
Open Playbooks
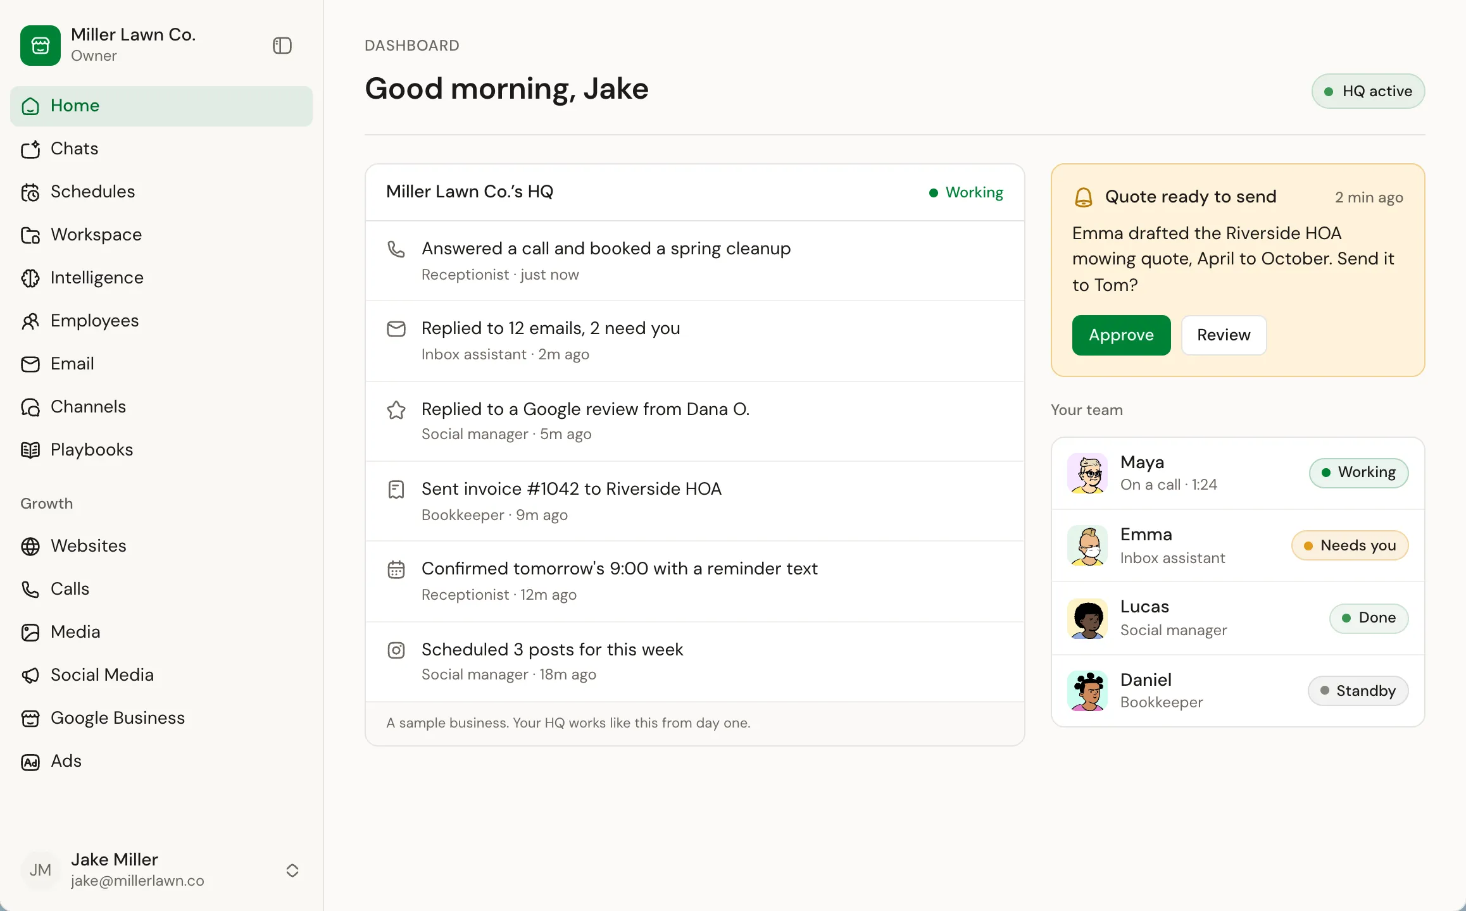click(x=161, y=450)
